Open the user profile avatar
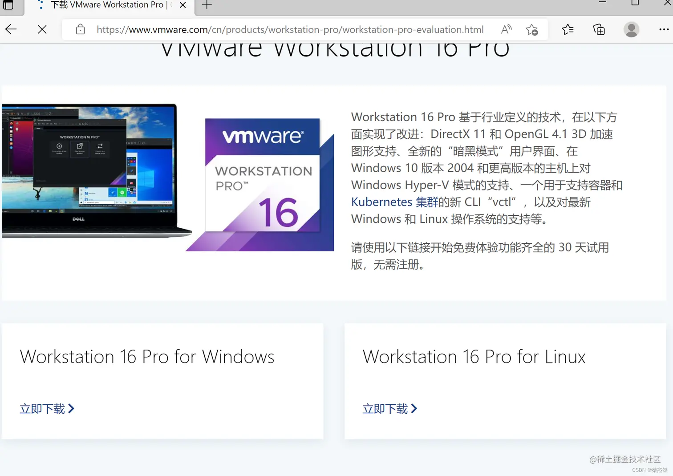 631,29
